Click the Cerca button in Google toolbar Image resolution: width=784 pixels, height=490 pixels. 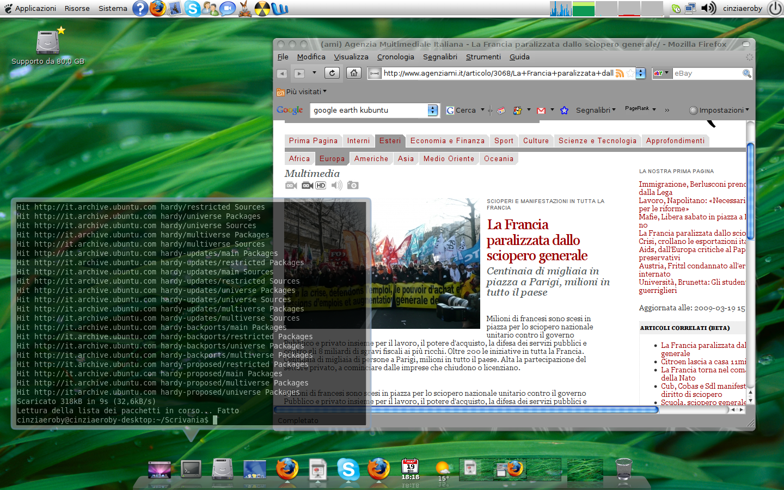click(461, 111)
